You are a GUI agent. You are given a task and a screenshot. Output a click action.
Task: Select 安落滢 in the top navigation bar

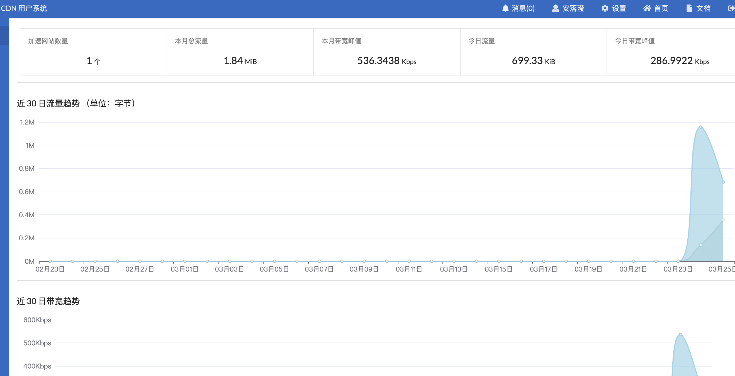[573, 8]
